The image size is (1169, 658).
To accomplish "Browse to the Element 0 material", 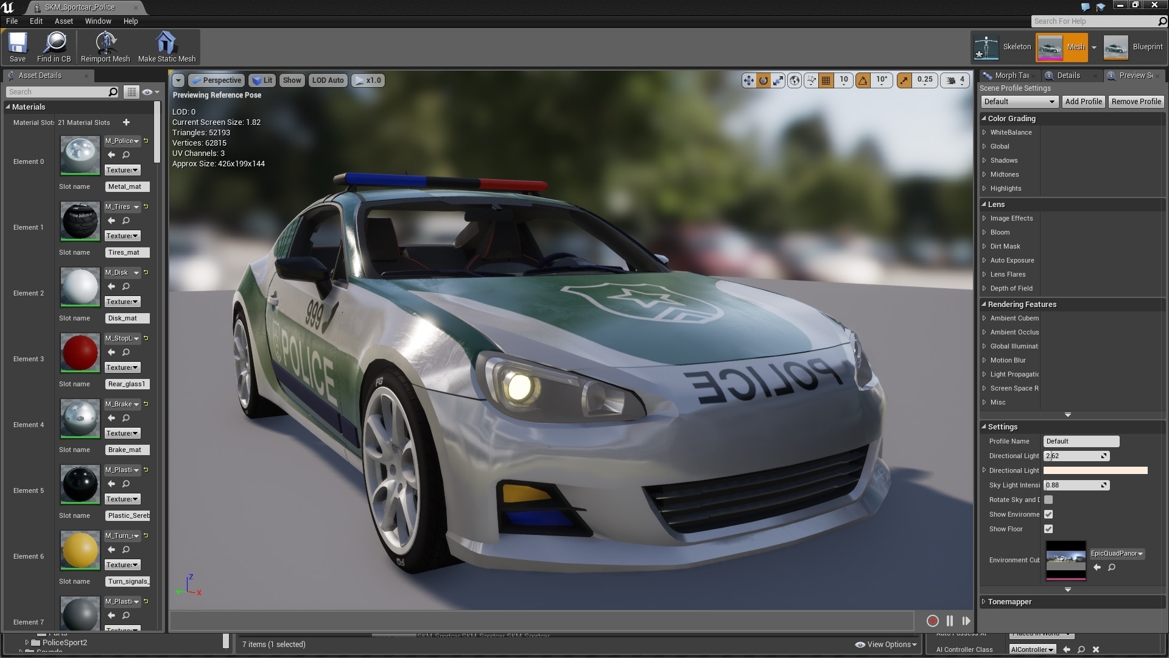I will click(126, 155).
